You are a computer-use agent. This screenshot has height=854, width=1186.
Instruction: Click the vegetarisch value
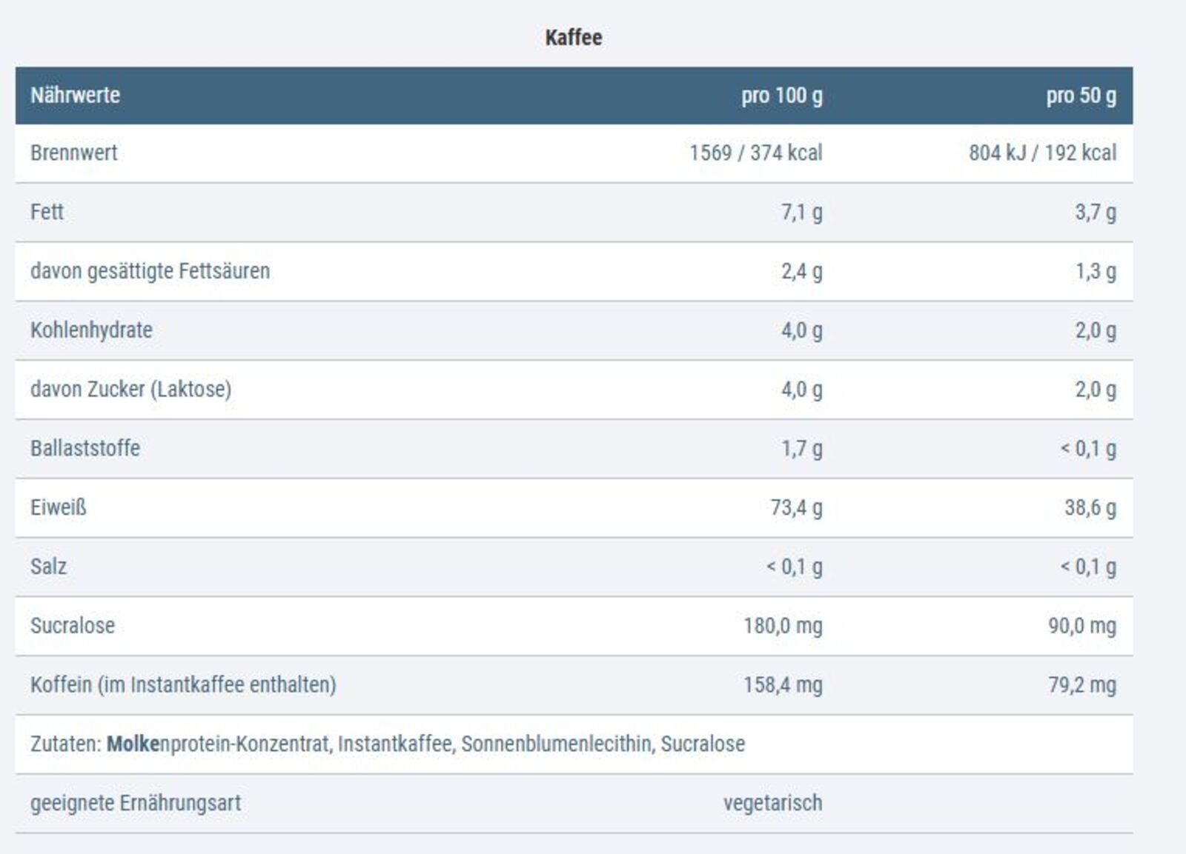tap(772, 803)
